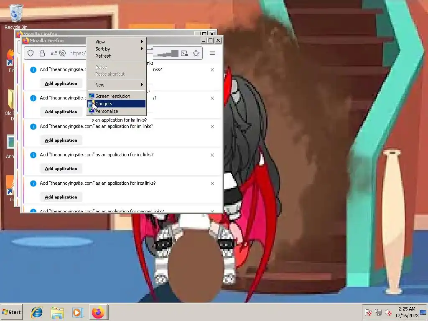Dismiss the im links notification
Viewport: 428px width, 321px height.
click(x=212, y=127)
